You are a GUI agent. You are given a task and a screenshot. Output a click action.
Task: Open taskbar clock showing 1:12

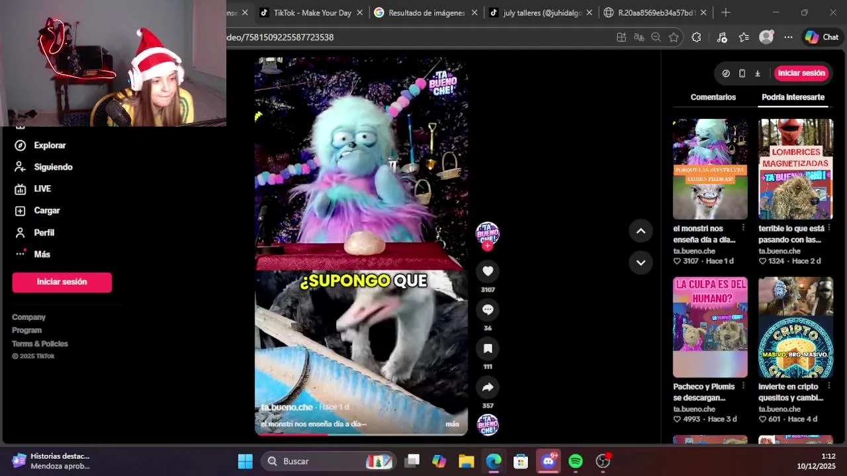(816, 461)
